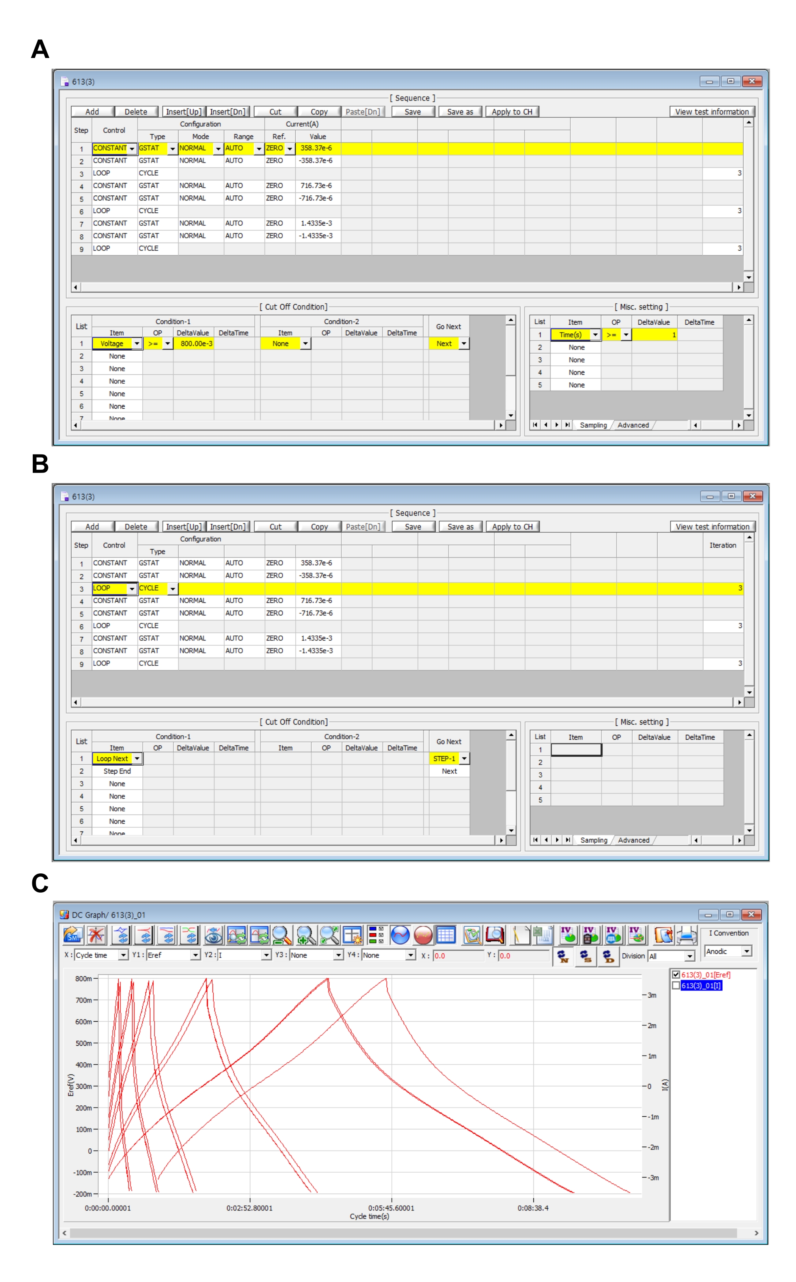Click horizontal scrollbar below the DC graph
Viewport: 796px width, 1282px height.
coord(403,1233)
